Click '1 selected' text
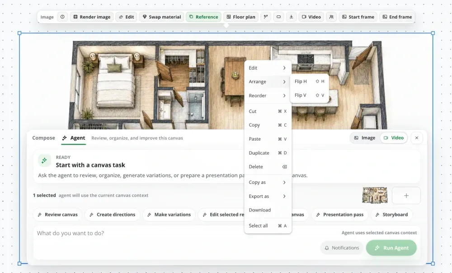The width and height of the screenshot is (452, 273). tap(44, 195)
